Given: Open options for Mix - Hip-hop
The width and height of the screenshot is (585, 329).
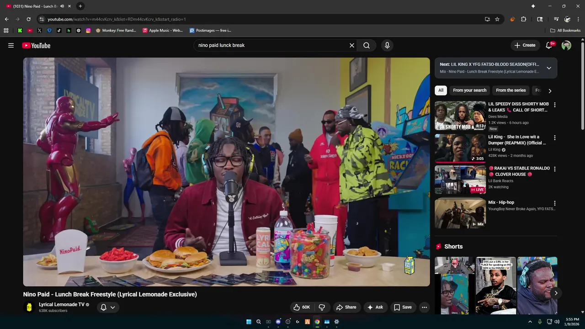Looking at the screenshot, I should [555, 203].
